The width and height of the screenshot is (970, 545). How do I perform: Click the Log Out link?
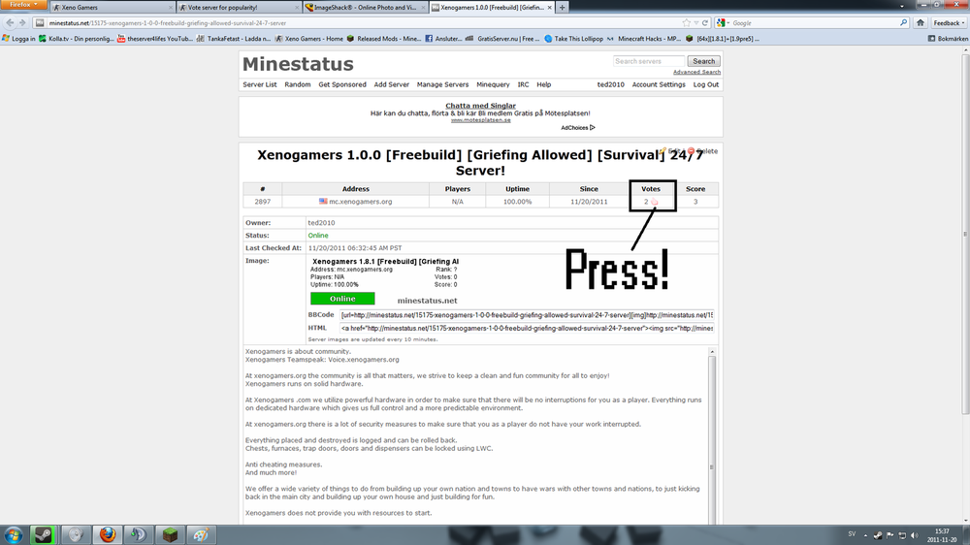pos(706,84)
